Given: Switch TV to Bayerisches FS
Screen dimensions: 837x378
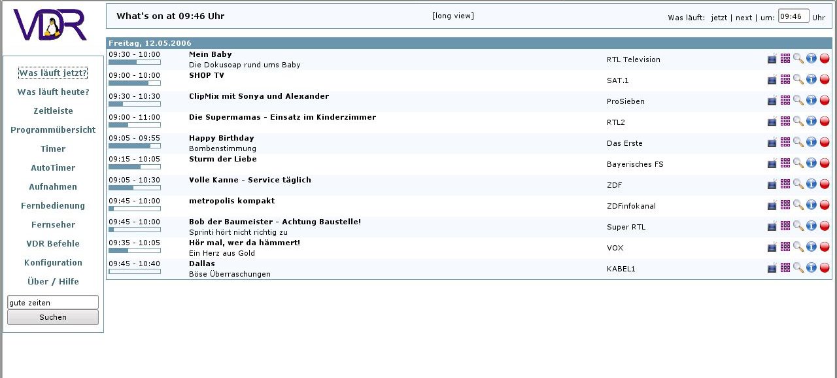Looking at the screenshot, I should click(x=772, y=163).
